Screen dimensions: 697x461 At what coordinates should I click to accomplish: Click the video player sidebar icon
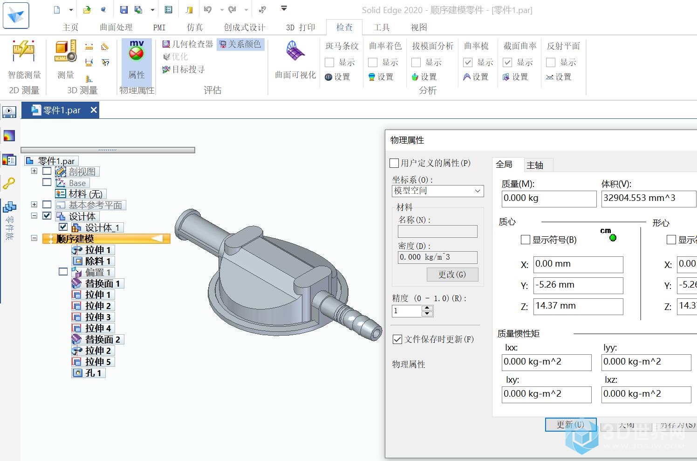point(9,112)
